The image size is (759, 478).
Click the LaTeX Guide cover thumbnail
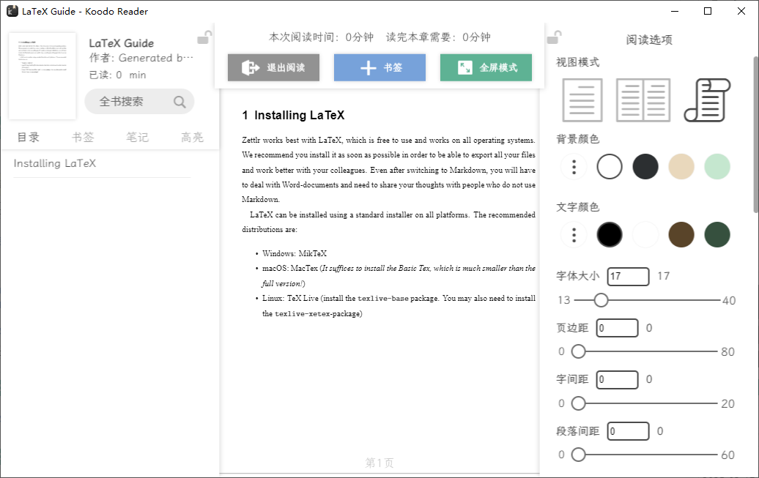(x=42, y=75)
